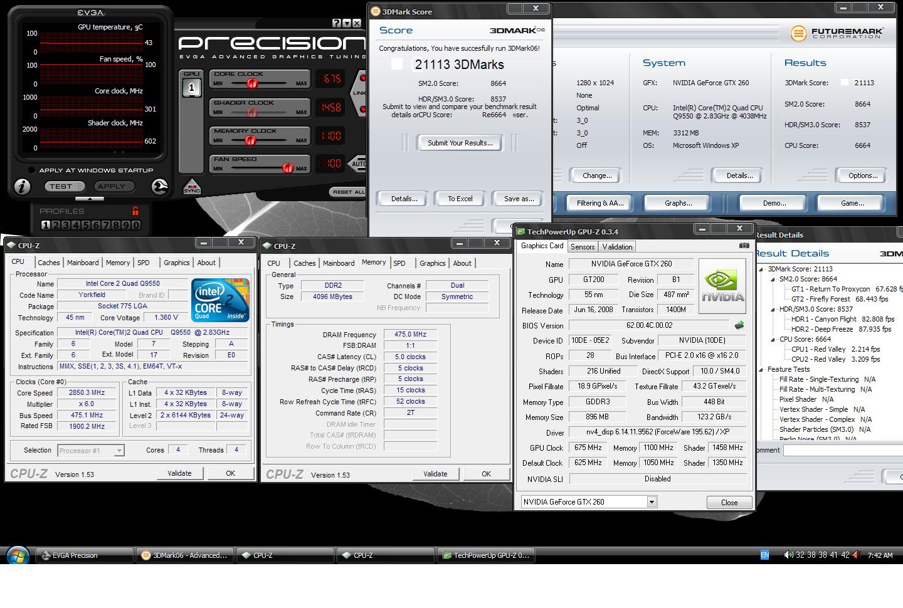Viewport: 903px width, 608px height.
Task: Select profile slot 7 in EVGA Precision
Action: pyautogui.click(x=106, y=225)
